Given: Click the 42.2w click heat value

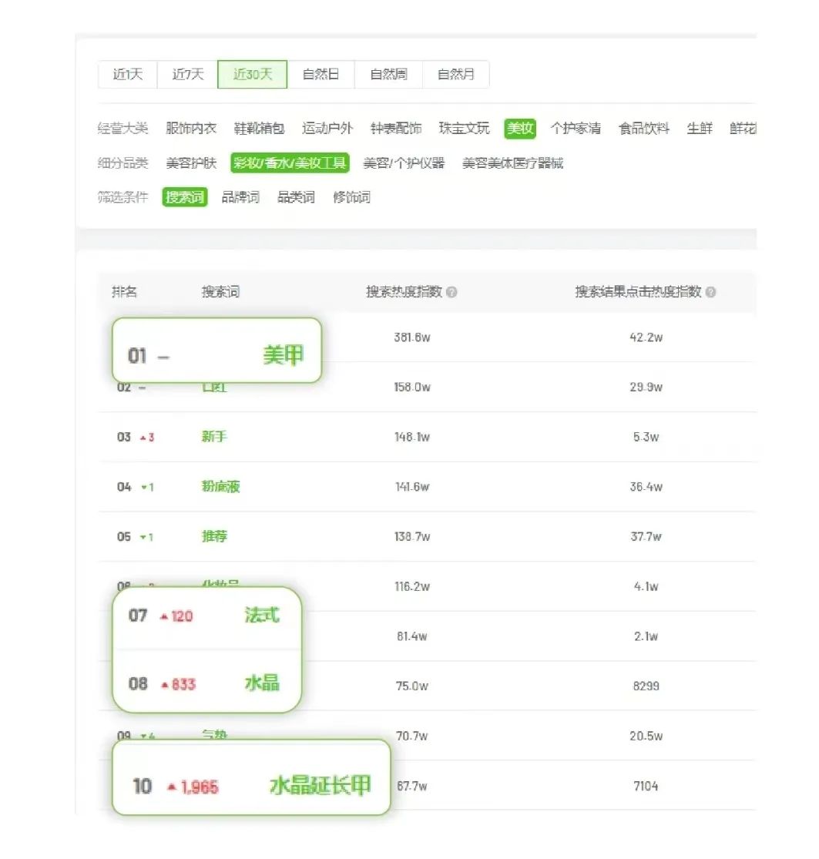Looking at the screenshot, I should (646, 337).
